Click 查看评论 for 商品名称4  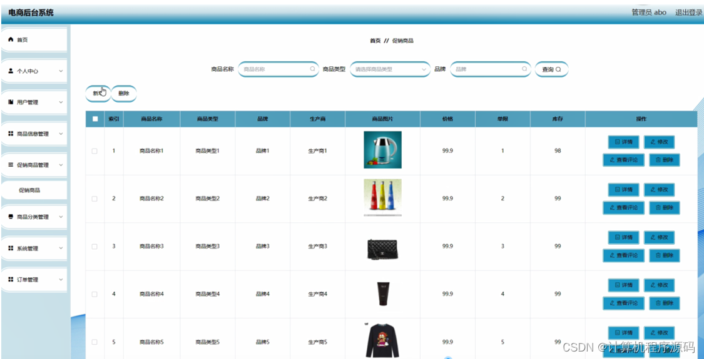(624, 303)
